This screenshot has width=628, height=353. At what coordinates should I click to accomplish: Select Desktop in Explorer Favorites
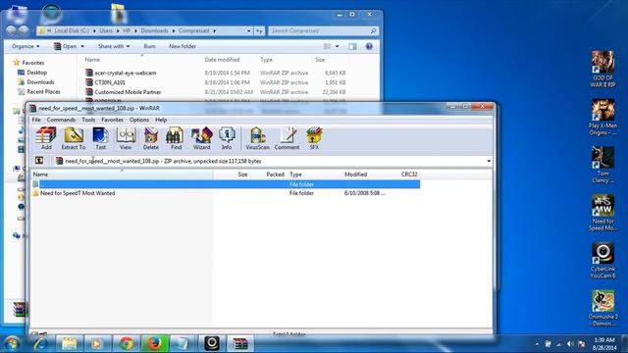pos(37,73)
